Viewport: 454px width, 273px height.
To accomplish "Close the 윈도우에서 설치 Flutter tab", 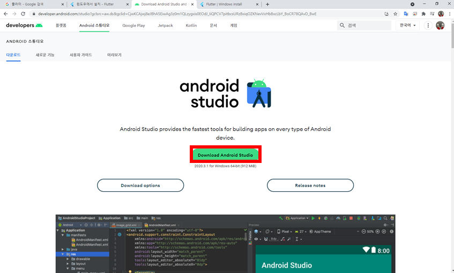I will 128,4.
